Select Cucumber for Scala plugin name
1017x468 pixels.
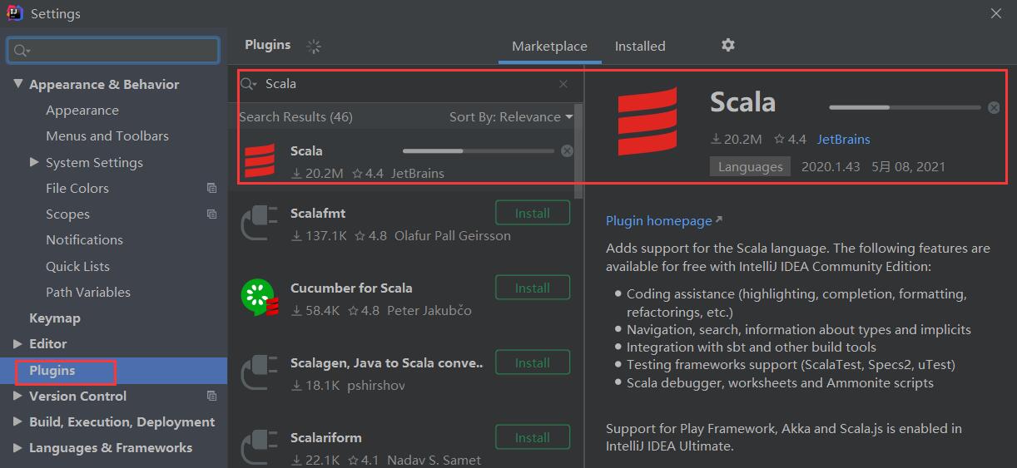[351, 288]
